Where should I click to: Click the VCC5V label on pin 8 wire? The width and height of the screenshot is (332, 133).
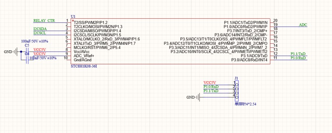pyautogui.click(x=40, y=50)
